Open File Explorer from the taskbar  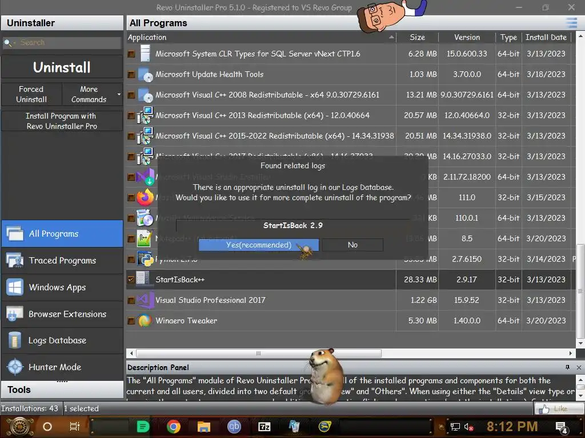[204, 427]
